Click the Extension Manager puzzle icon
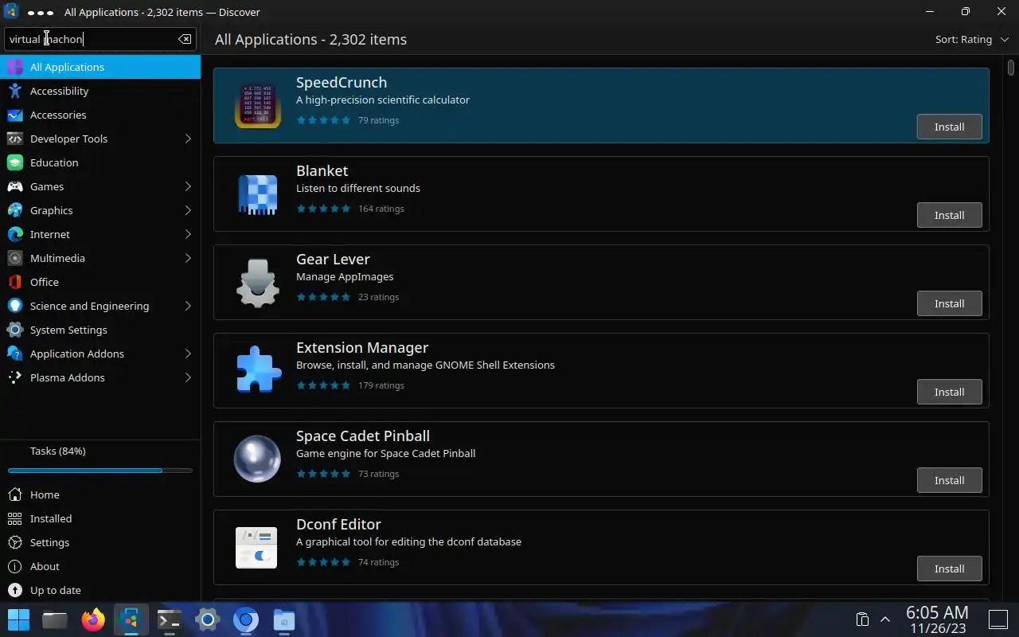This screenshot has height=637, width=1019. tap(259, 370)
